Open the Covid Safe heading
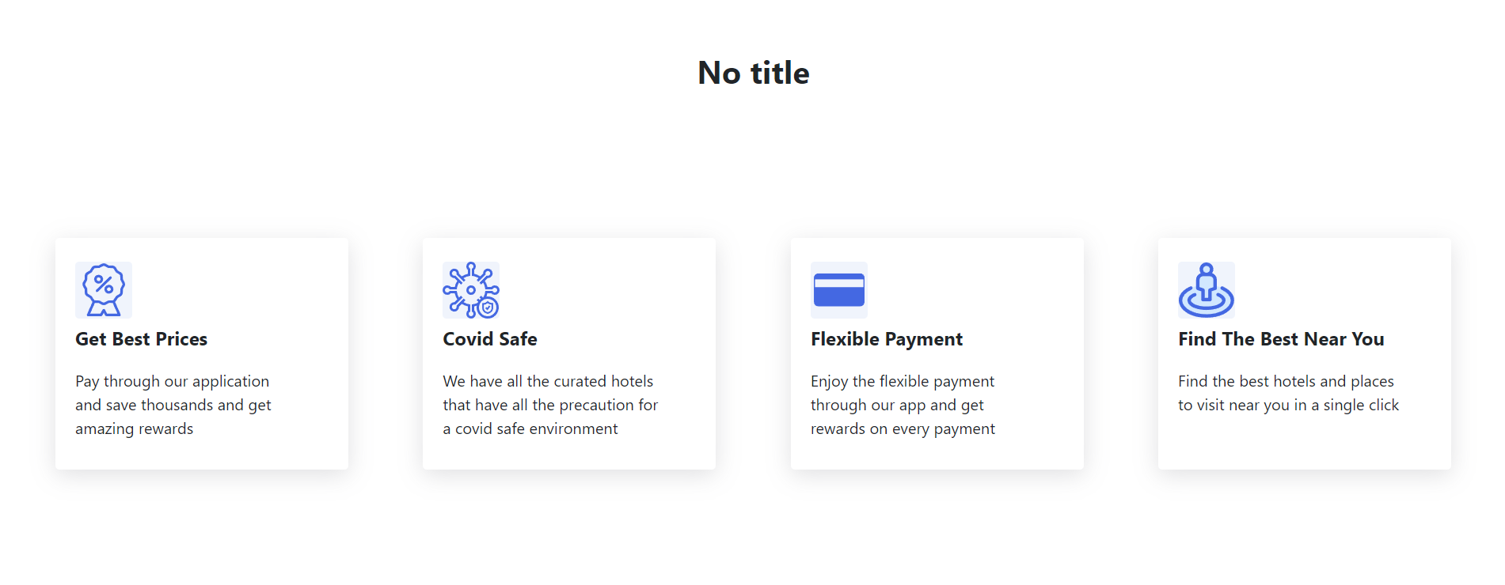 click(489, 339)
